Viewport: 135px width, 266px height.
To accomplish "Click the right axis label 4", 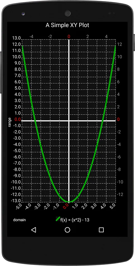I will click(x=118, y=94).
